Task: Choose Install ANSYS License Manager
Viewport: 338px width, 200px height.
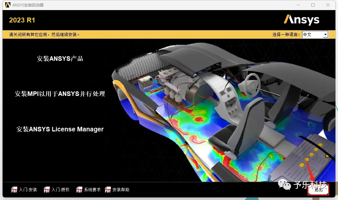Action: (60, 129)
